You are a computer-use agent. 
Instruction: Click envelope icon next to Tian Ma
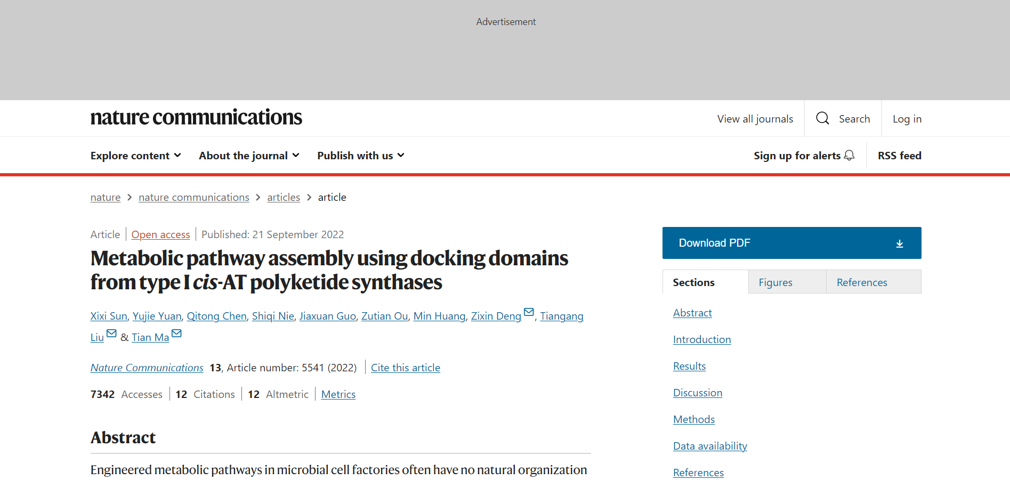tap(176, 333)
